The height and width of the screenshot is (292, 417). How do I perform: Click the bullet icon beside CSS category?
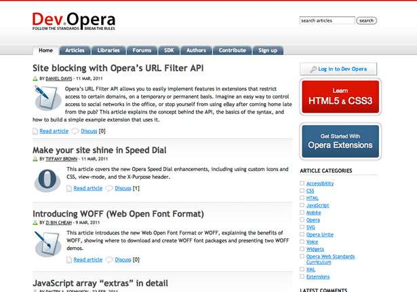302,191
